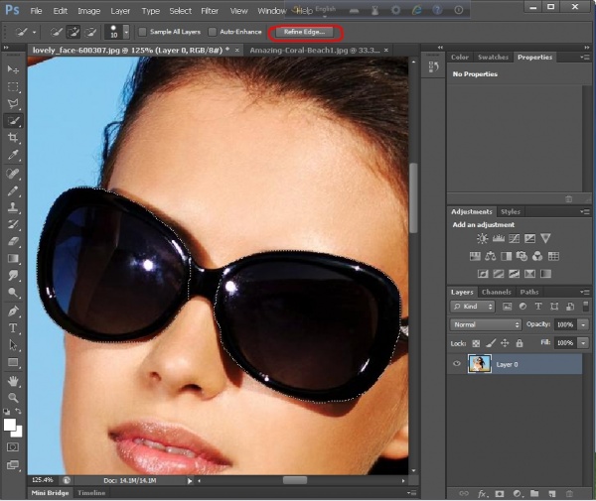Select the Type tool
Image resolution: width=596 pixels, height=501 pixels.
point(14,327)
